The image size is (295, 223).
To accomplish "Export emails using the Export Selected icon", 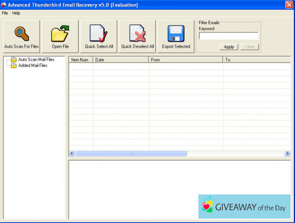I will pyautogui.click(x=176, y=34).
